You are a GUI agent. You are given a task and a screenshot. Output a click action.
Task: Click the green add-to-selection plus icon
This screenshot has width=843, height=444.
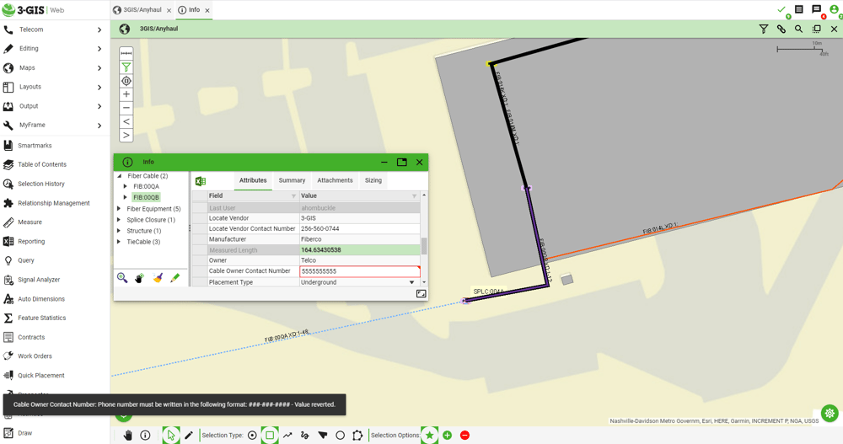pyautogui.click(x=448, y=436)
